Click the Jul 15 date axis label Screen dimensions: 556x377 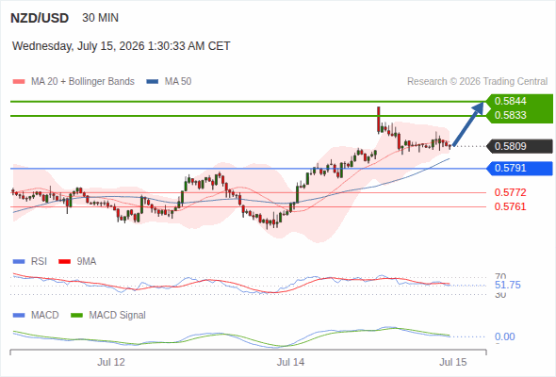point(453,362)
